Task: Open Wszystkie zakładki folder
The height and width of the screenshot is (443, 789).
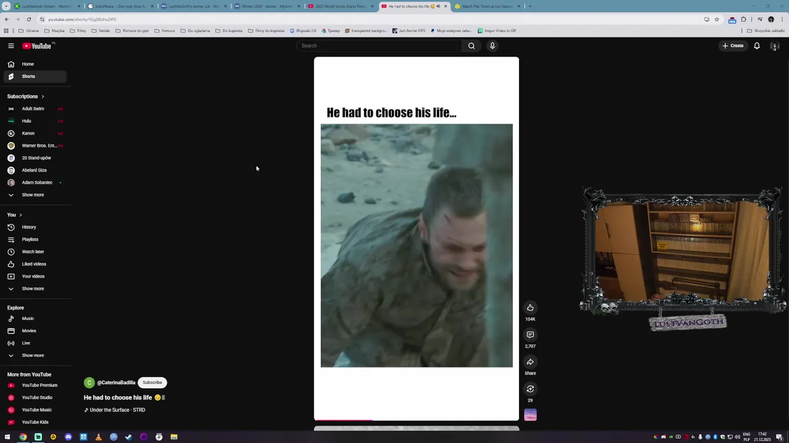Action: 766,31
